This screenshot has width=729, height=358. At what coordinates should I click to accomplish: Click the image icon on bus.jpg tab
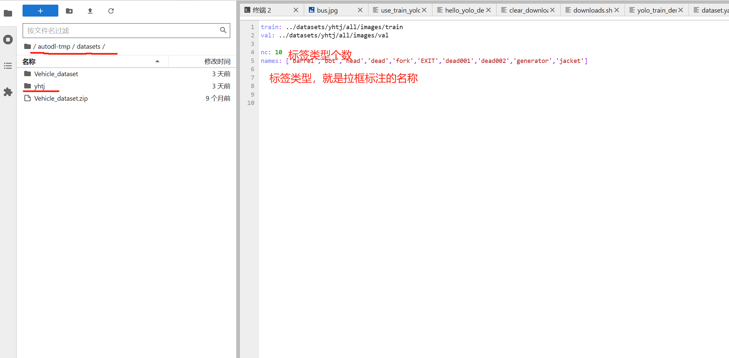click(311, 10)
